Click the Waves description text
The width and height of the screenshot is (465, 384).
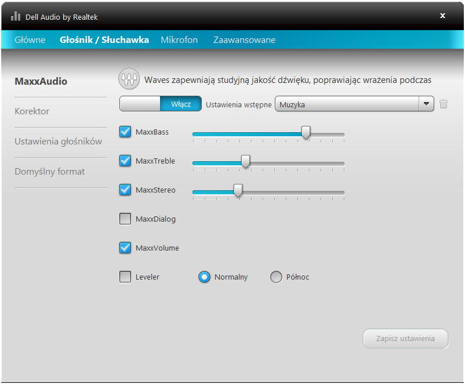tap(288, 80)
